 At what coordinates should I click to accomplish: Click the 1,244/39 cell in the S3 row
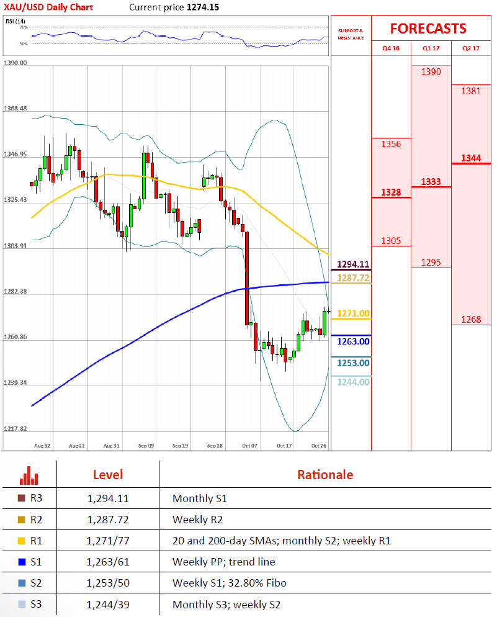[x=108, y=605]
